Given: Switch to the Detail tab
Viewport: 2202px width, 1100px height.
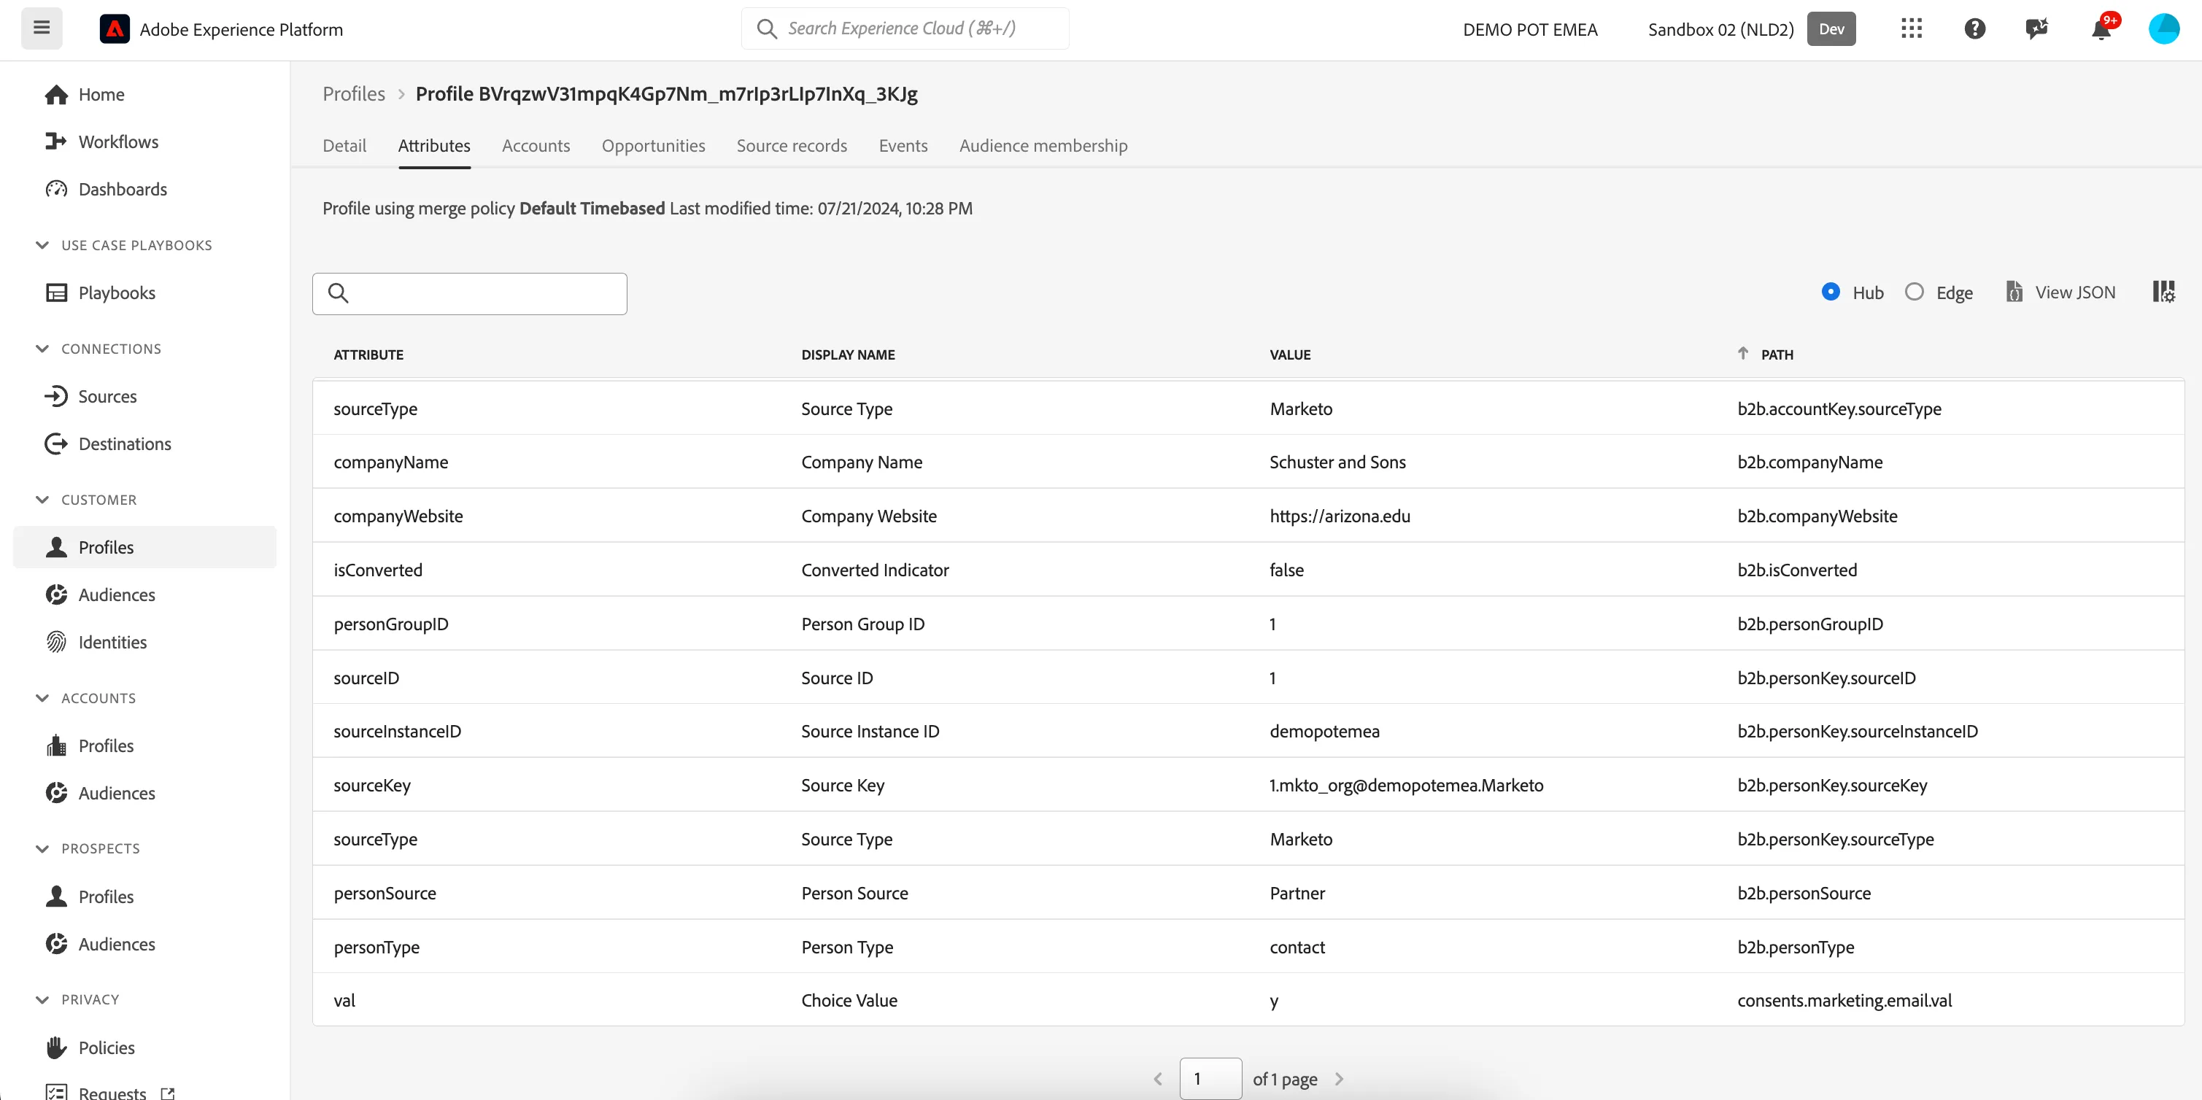Looking at the screenshot, I should [x=344, y=145].
